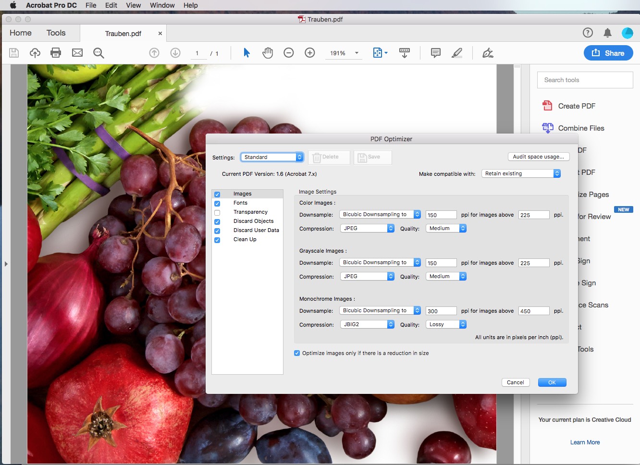Open Grayscale Images Downsample method dropdown
Screen dimensions: 640x465
tap(380, 263)
